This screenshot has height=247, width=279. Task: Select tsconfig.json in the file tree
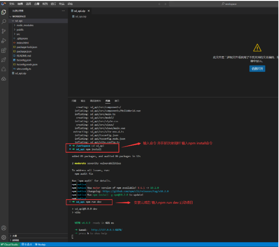[x=24, y=60]
